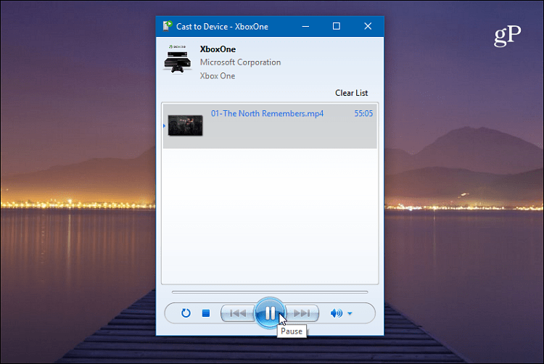Viewport: 544px width, 364px height.
Task: Toggle repeat with the circular arrow icon
Action: [186, 313]
